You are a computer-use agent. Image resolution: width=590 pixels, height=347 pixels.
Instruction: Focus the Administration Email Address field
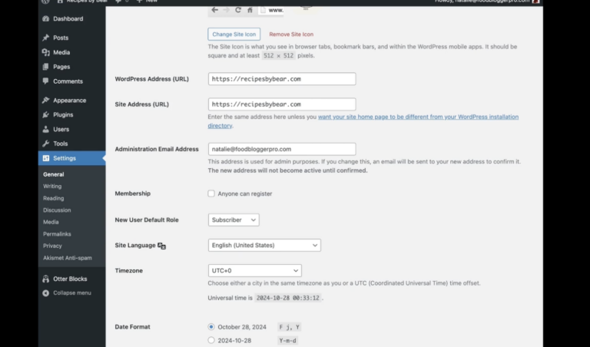(x=282, y=149)
